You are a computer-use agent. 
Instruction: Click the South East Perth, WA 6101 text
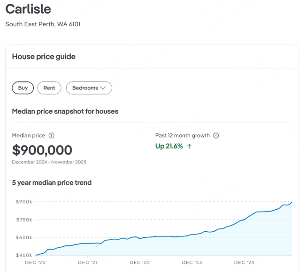pos(43,24)
